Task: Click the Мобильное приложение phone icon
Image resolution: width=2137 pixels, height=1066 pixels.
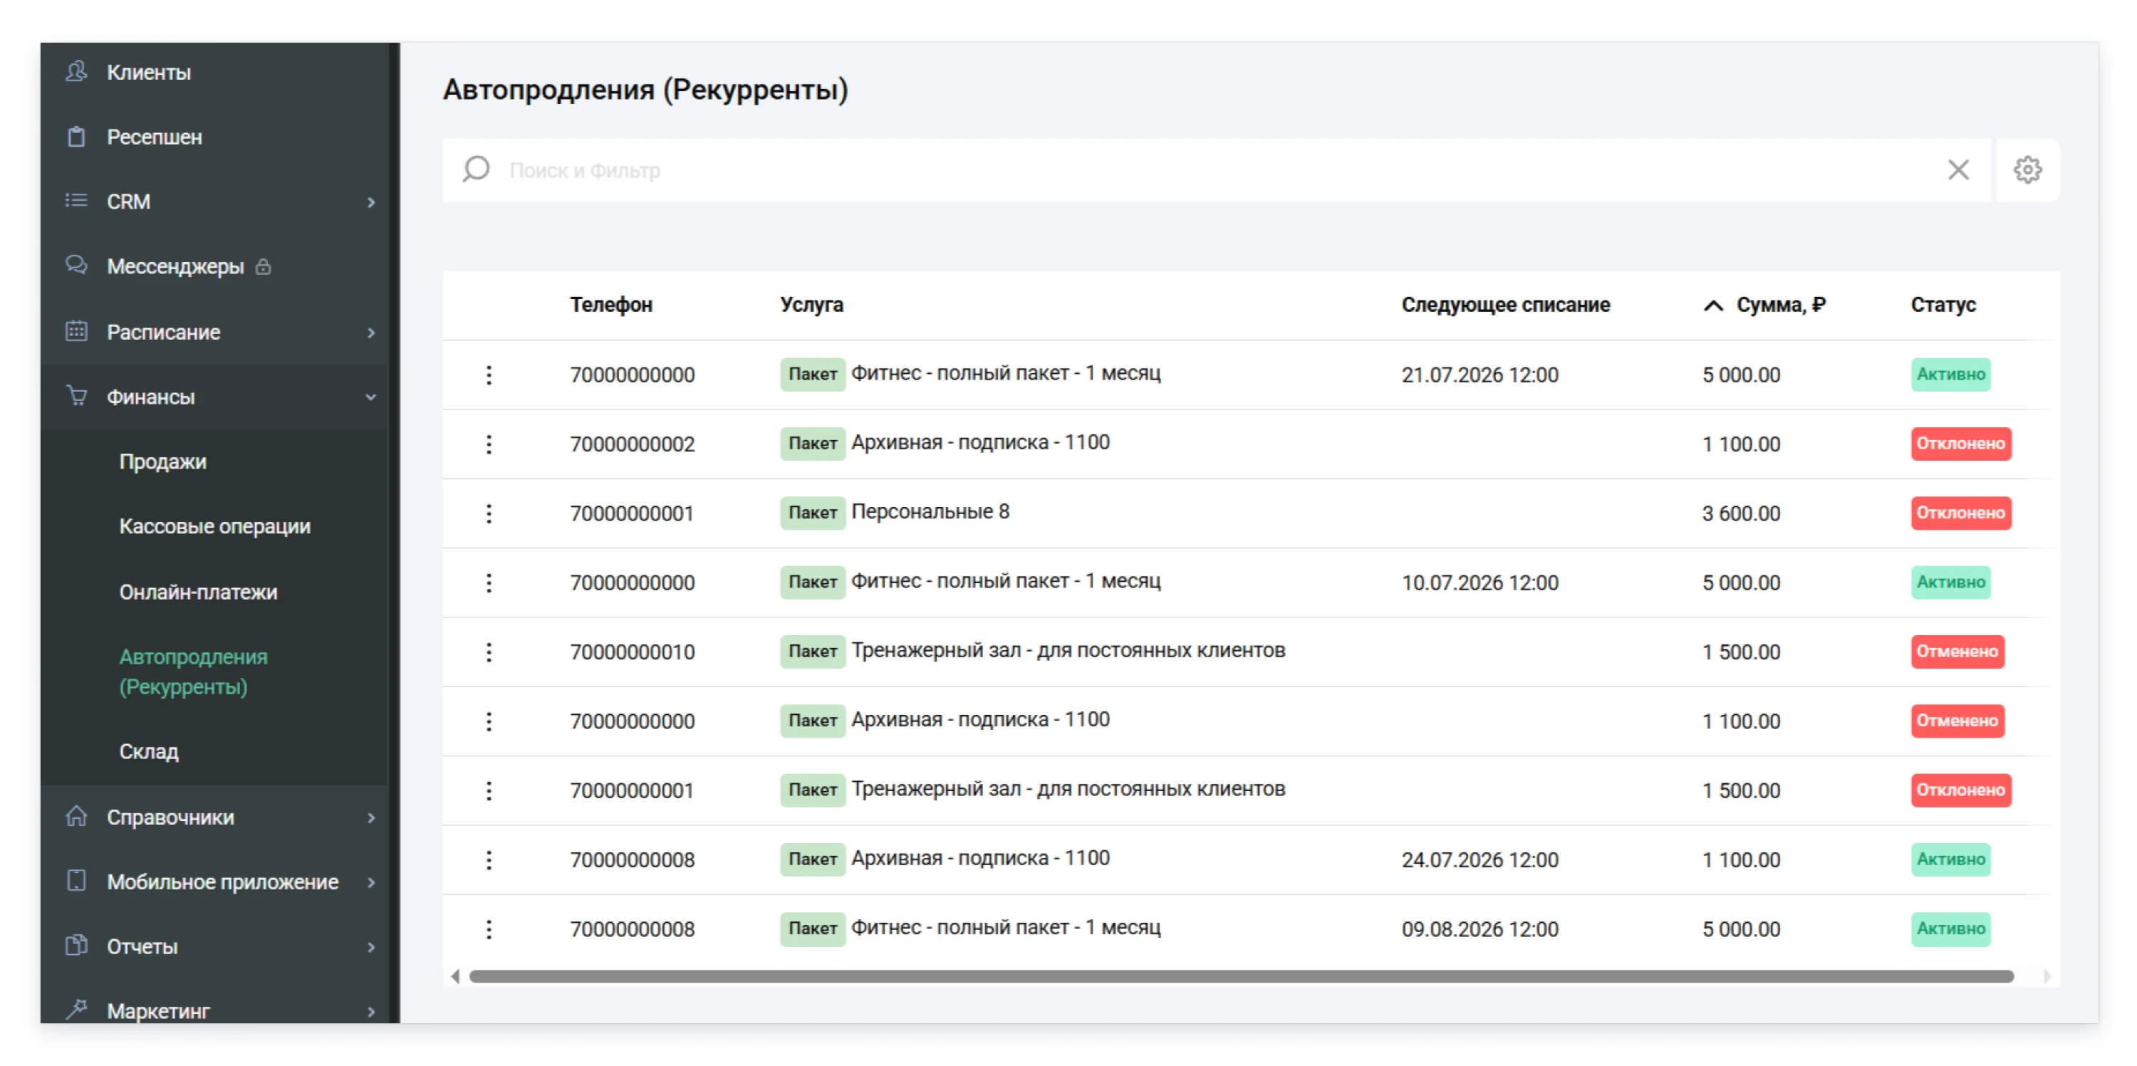Action: 76,881
